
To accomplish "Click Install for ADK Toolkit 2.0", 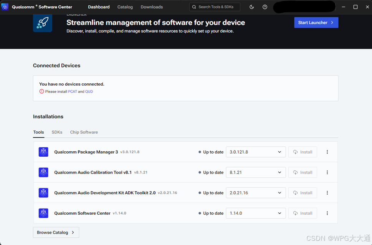I will coord(303,193).
